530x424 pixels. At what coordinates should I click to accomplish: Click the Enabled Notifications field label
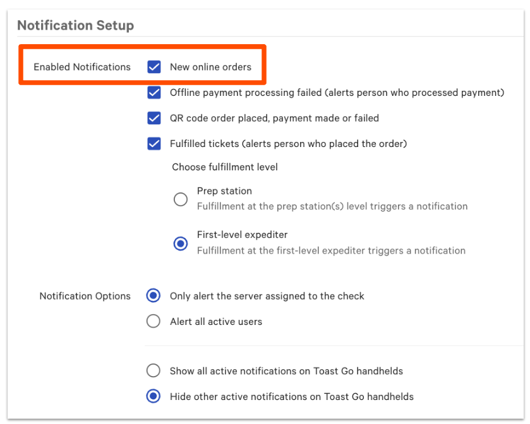coord(82,67)
